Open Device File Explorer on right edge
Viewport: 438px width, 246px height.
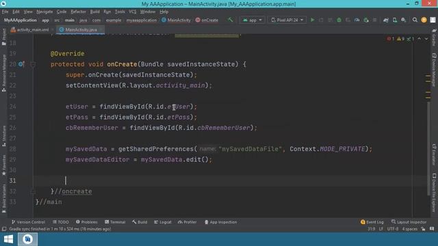pos(434,193)
